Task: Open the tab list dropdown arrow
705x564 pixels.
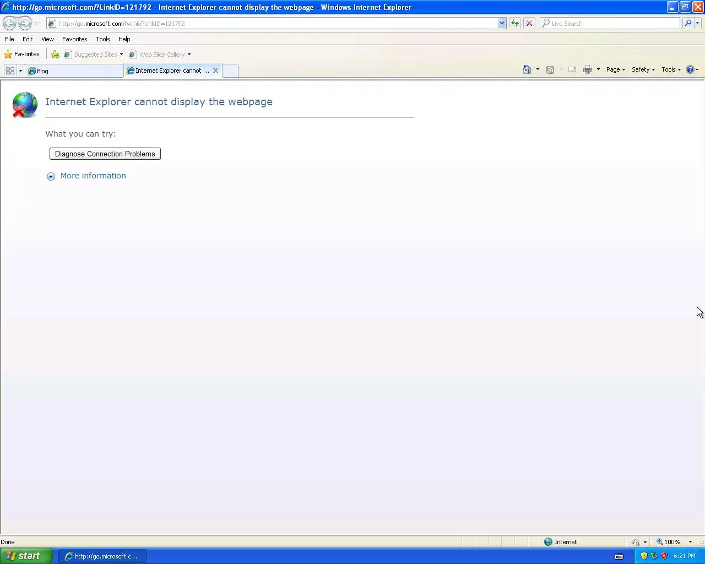Action: pos(20,70)
